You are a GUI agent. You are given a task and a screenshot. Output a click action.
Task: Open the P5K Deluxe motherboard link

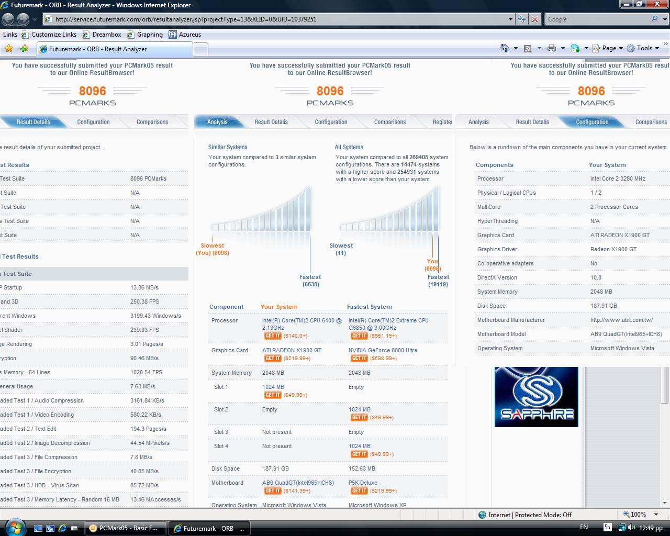(363, 483)
